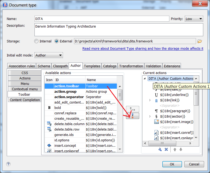Open the Initial edit mode dropdown
The width and height of the screenshot is (210, 173).
click(x=49, y=55)
